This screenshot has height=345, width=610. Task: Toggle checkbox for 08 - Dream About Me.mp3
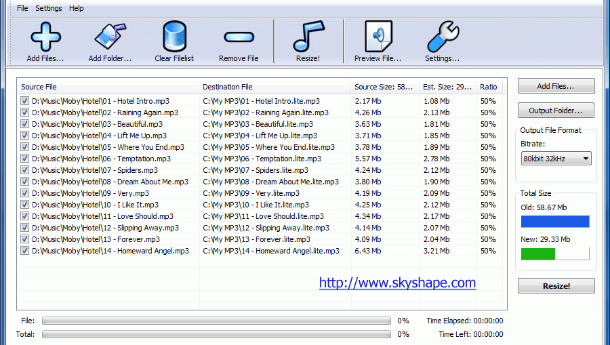25,182
